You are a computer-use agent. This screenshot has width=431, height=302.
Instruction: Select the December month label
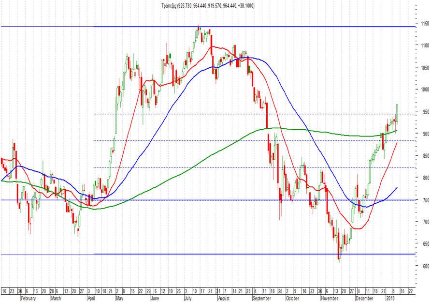364,299
